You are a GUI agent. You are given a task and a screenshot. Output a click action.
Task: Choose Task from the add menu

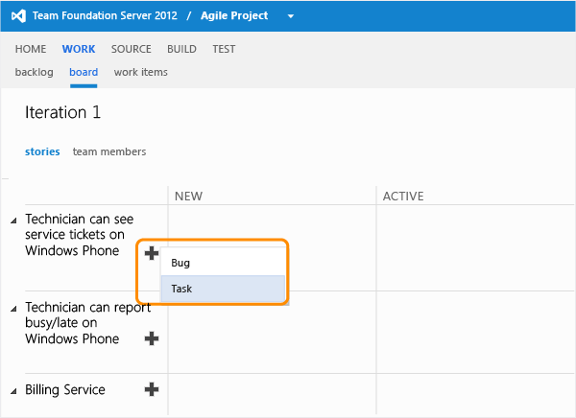(223, 289)
